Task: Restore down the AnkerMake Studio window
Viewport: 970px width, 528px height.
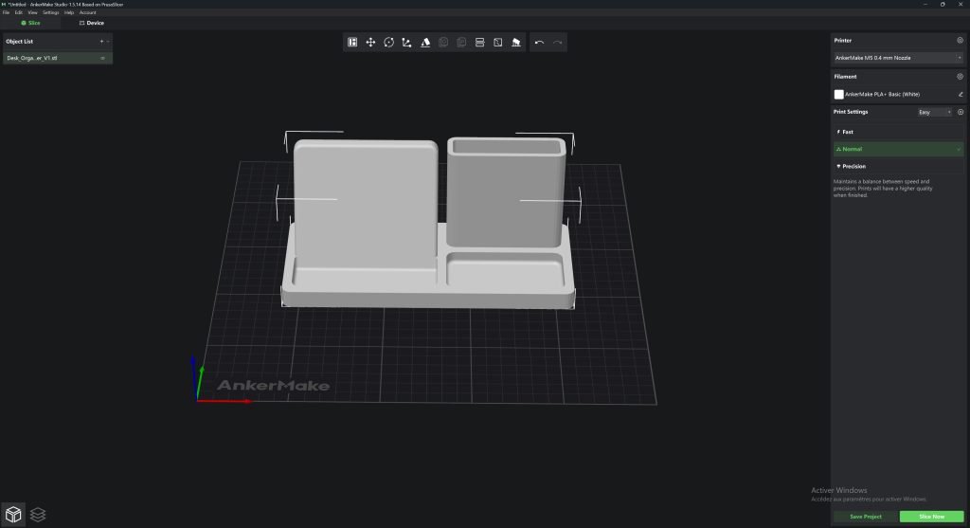Action: 943,5
